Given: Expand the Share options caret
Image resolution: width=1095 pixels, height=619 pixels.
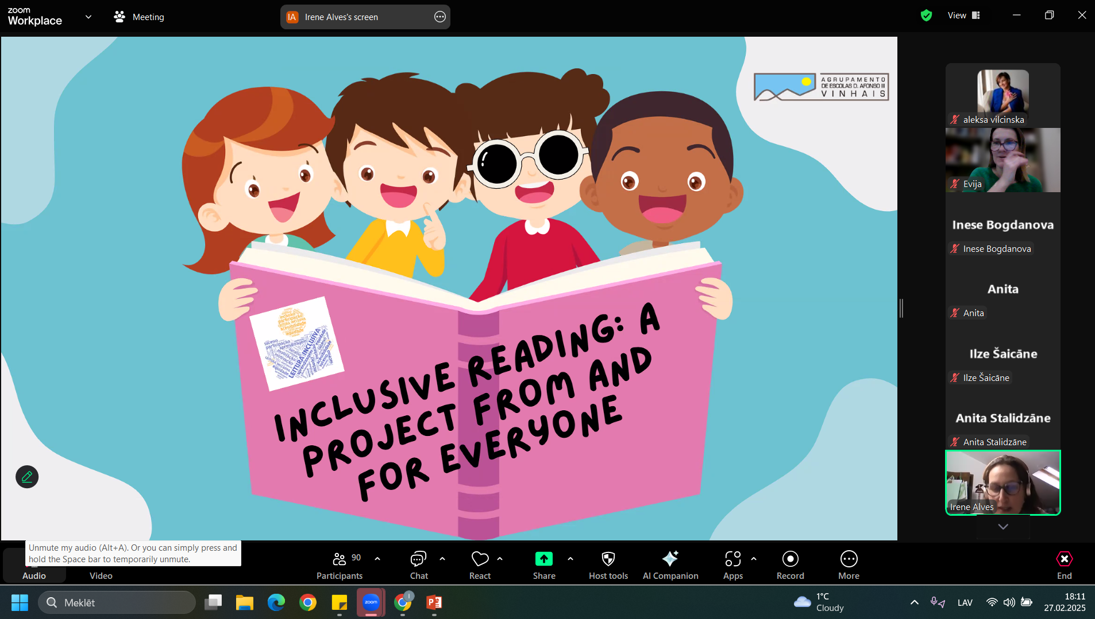Looking at the screenshot, I should tap(570, 558).
